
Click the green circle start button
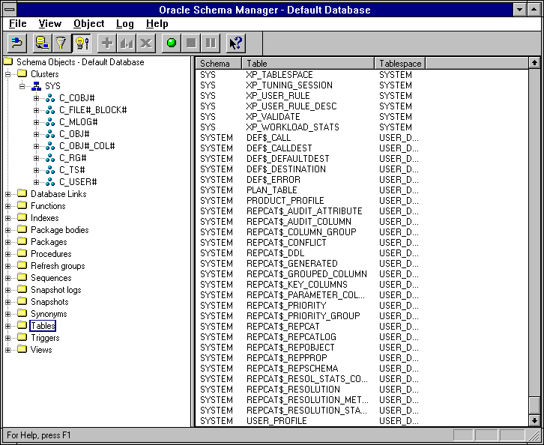pyautogui.click(x=172, y=43)
